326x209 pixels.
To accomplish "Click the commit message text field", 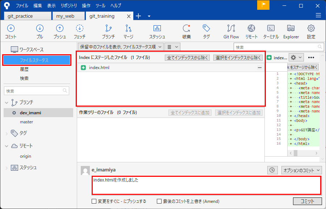I will point(206,185).
